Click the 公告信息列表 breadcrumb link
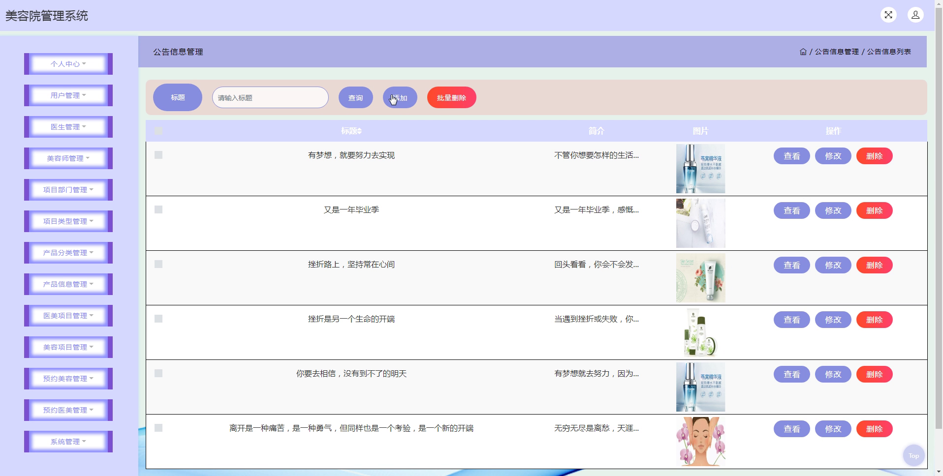 (x=889, y=52)
